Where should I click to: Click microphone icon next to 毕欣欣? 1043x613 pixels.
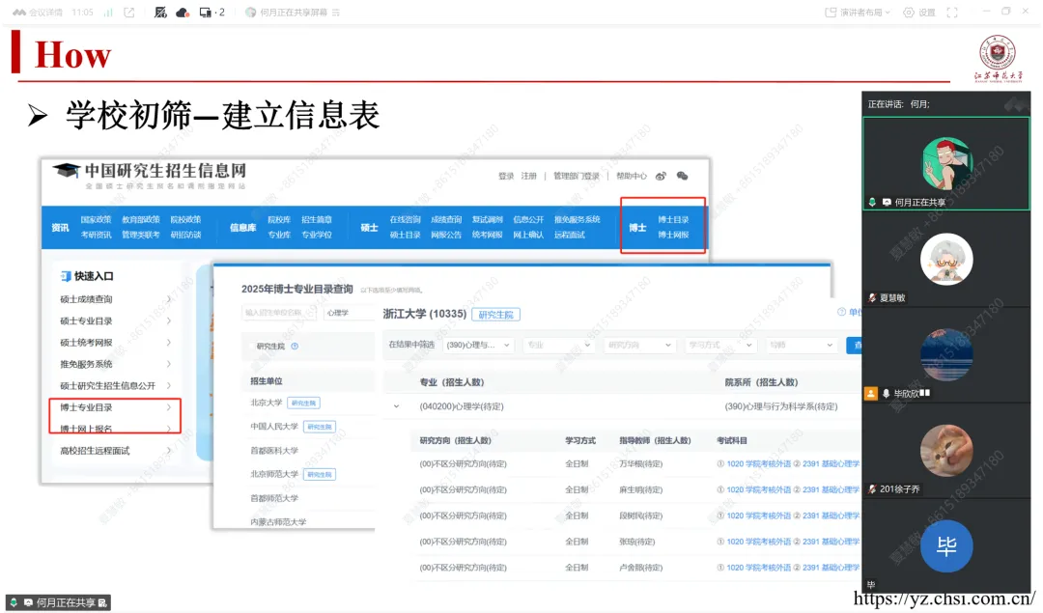[x=886, y=394]
